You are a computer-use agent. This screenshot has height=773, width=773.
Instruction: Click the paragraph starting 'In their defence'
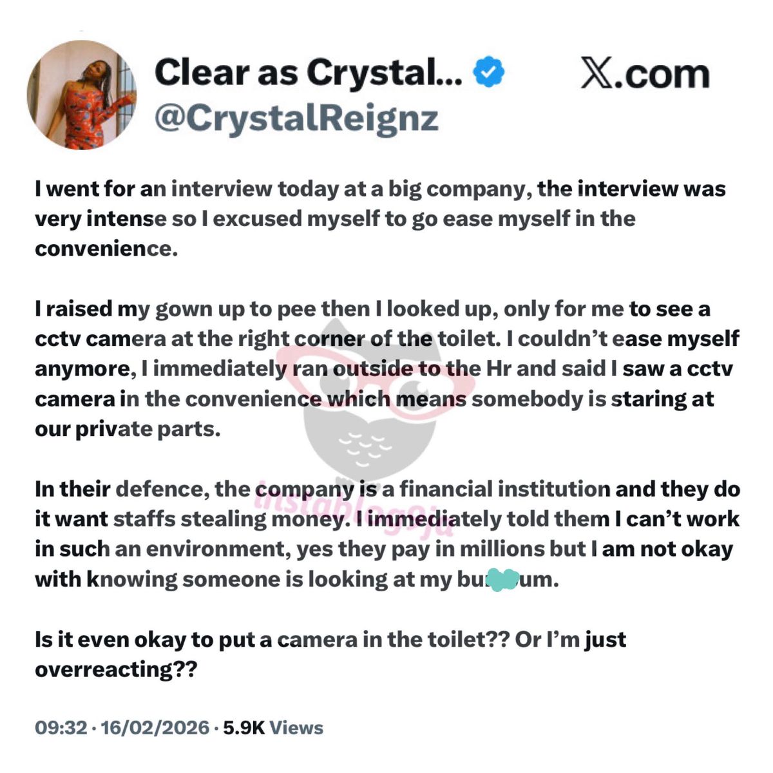pyautogui.click(x=386, y=533)
